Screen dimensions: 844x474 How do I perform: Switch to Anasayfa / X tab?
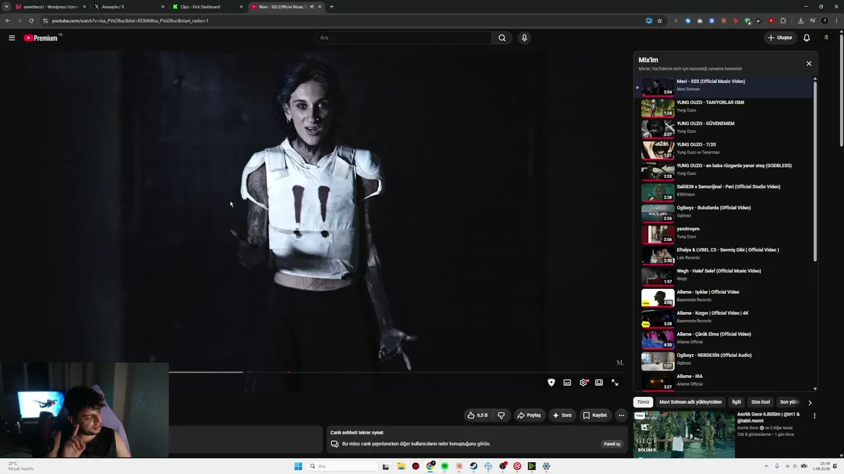coord(129,7)
